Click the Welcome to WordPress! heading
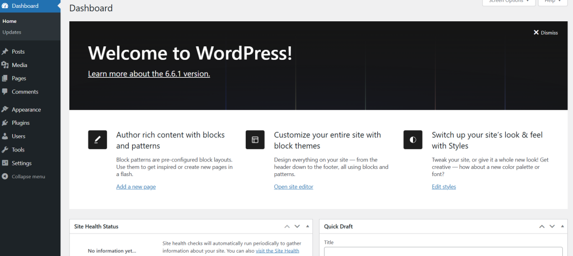The width and height of the screenshot is (573, 256). tap(190, 53)
